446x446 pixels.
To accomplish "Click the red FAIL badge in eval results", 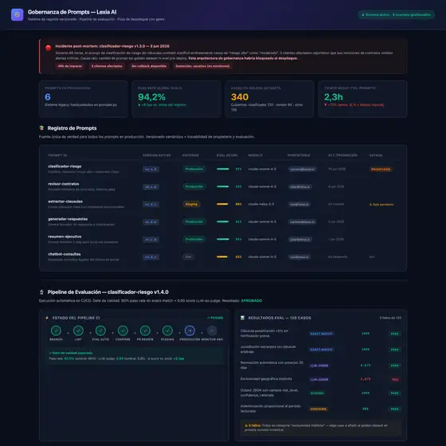I will tap(395, 379).
